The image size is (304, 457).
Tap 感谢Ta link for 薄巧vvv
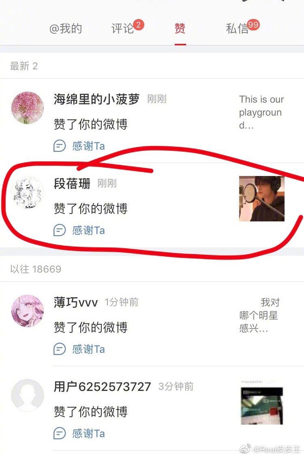(88, 349)
